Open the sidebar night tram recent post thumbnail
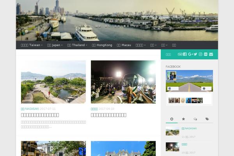The width and height of the screenshot is (234, 156). (172, 147)
